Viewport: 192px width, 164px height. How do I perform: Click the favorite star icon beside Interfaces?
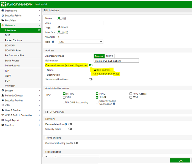pyautogui.click(x=39, y=30)
